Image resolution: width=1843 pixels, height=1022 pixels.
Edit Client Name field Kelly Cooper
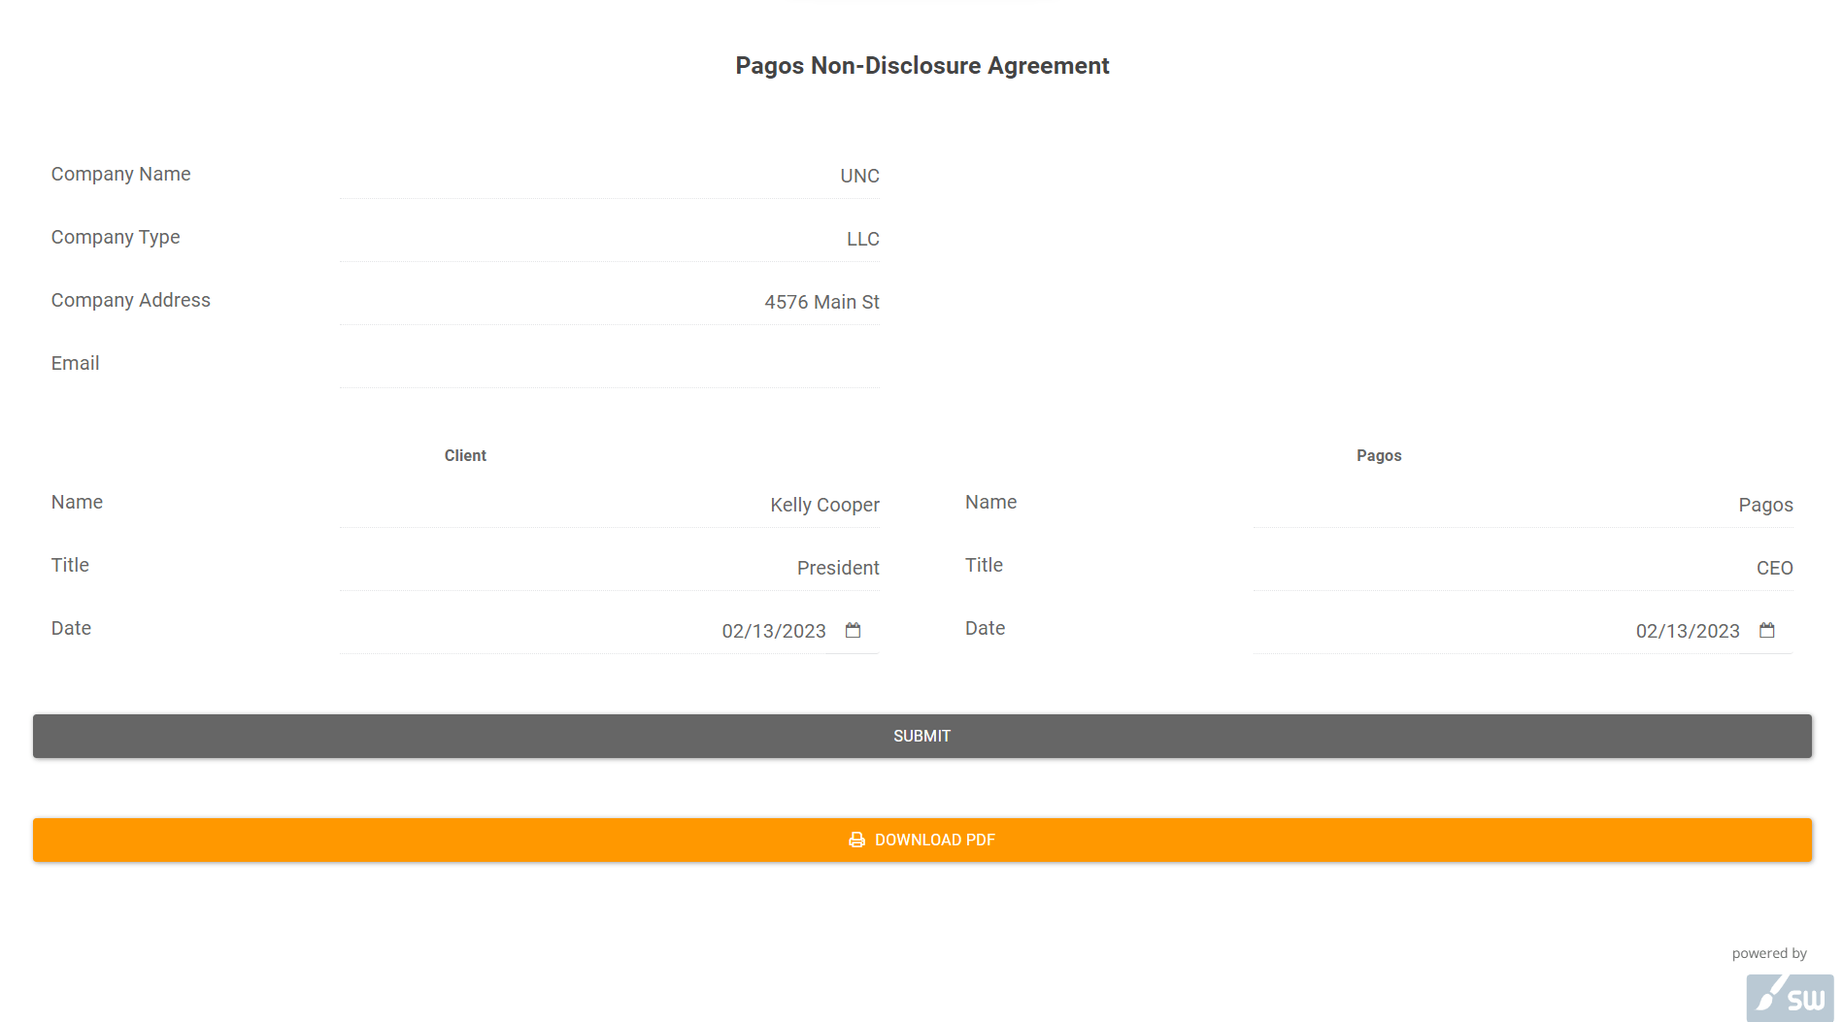[609, 505]
